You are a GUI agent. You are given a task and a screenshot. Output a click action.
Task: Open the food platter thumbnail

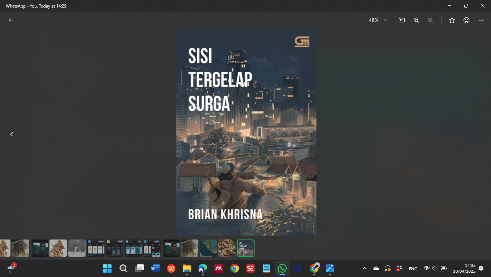coord(227,248)
